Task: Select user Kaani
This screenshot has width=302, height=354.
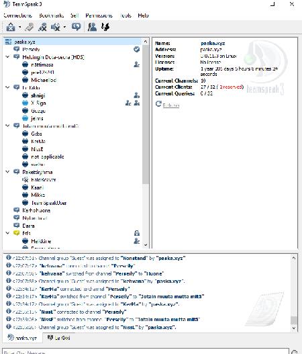Action: 37,187
